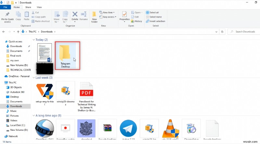
Task: Select the Ganesha download image
Action: click(x=86, y=129)
